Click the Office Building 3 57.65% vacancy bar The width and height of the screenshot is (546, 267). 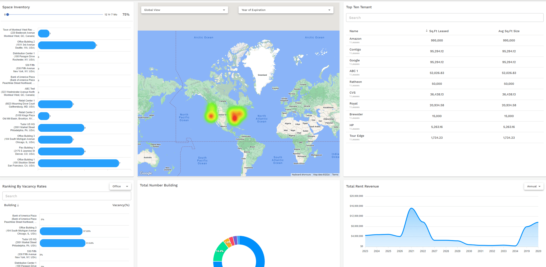[x=61, y=231]
